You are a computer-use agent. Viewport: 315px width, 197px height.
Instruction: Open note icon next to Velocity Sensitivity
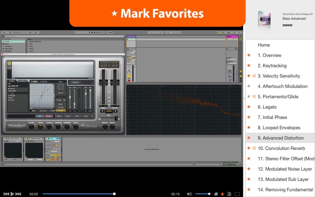tap(254, 76)
